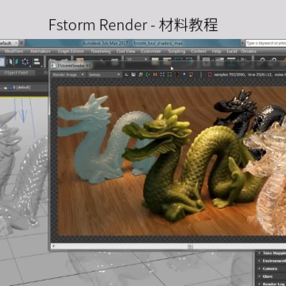
Task: Click the Object Paint ribbon tab
Action: point(16,72)
